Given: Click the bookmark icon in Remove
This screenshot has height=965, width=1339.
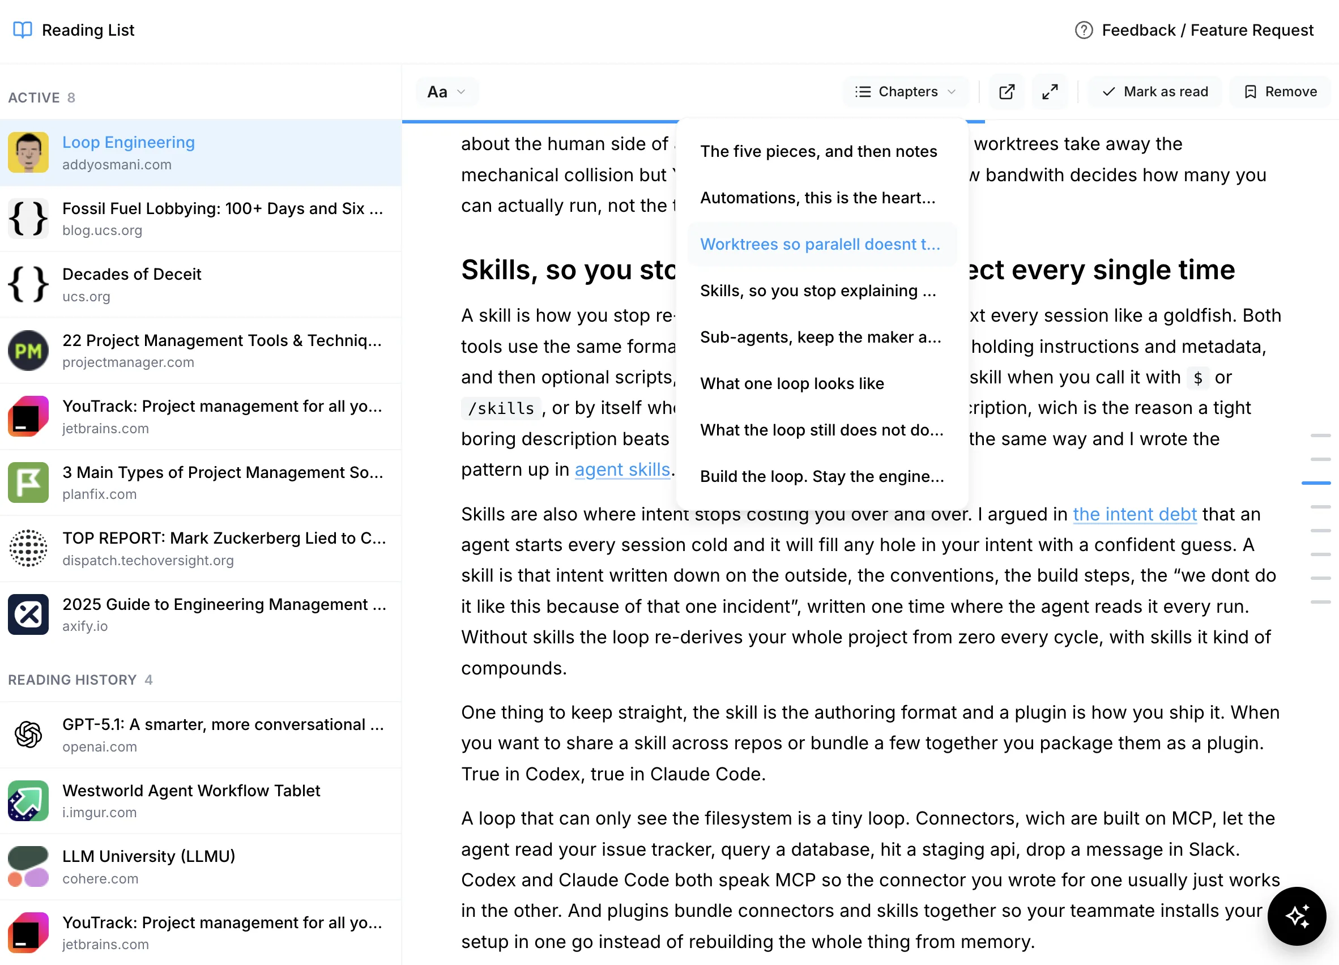Looking at the screenshot, I should click(1251, 92).
